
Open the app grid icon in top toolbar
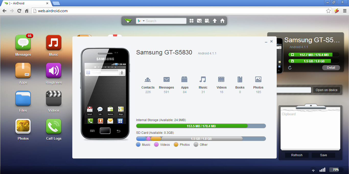(191, 21)
